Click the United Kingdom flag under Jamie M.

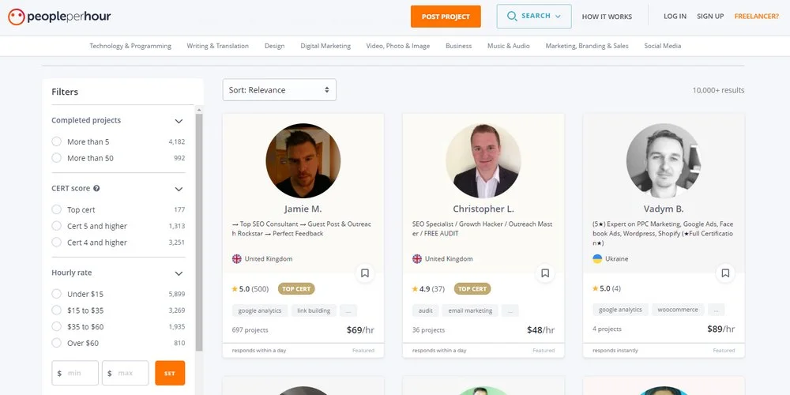(237, 259)
